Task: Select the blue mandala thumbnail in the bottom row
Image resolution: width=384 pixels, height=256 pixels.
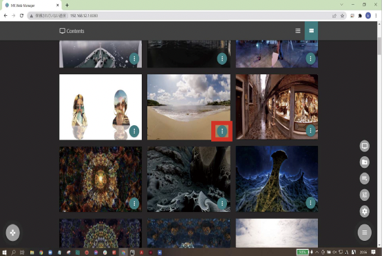Action: click(x=189, y=233)
